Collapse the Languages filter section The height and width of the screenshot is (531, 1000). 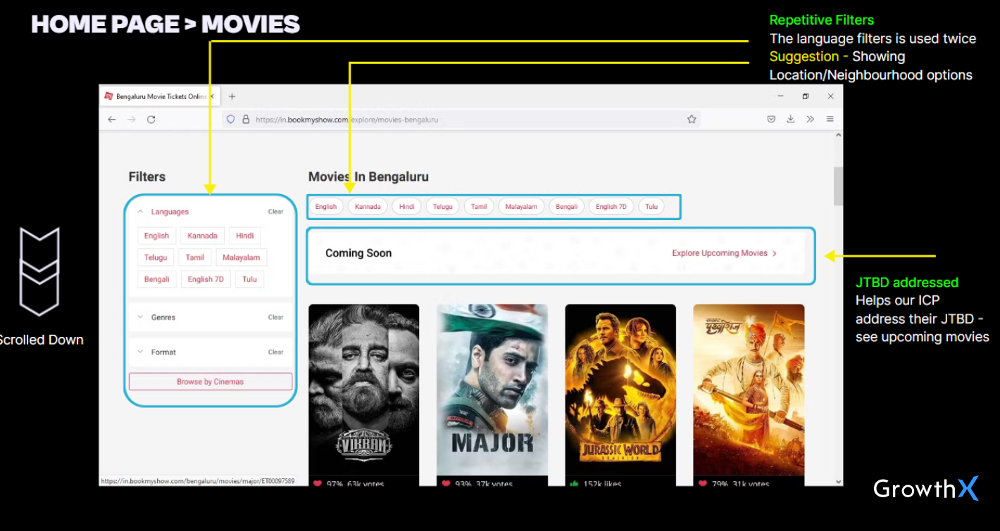pos(140,212)
